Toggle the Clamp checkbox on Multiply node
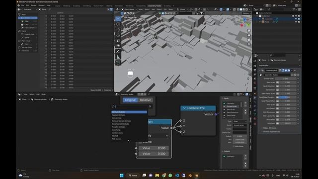This screenshot has width=318, height=179. point(140,142)
